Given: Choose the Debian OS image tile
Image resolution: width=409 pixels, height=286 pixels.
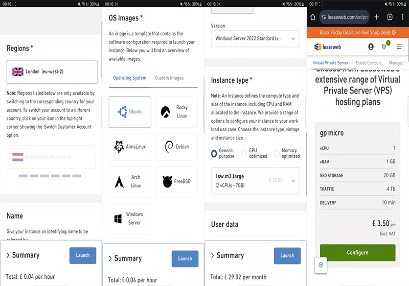Looking at the screenshot, I should [176, 147].
